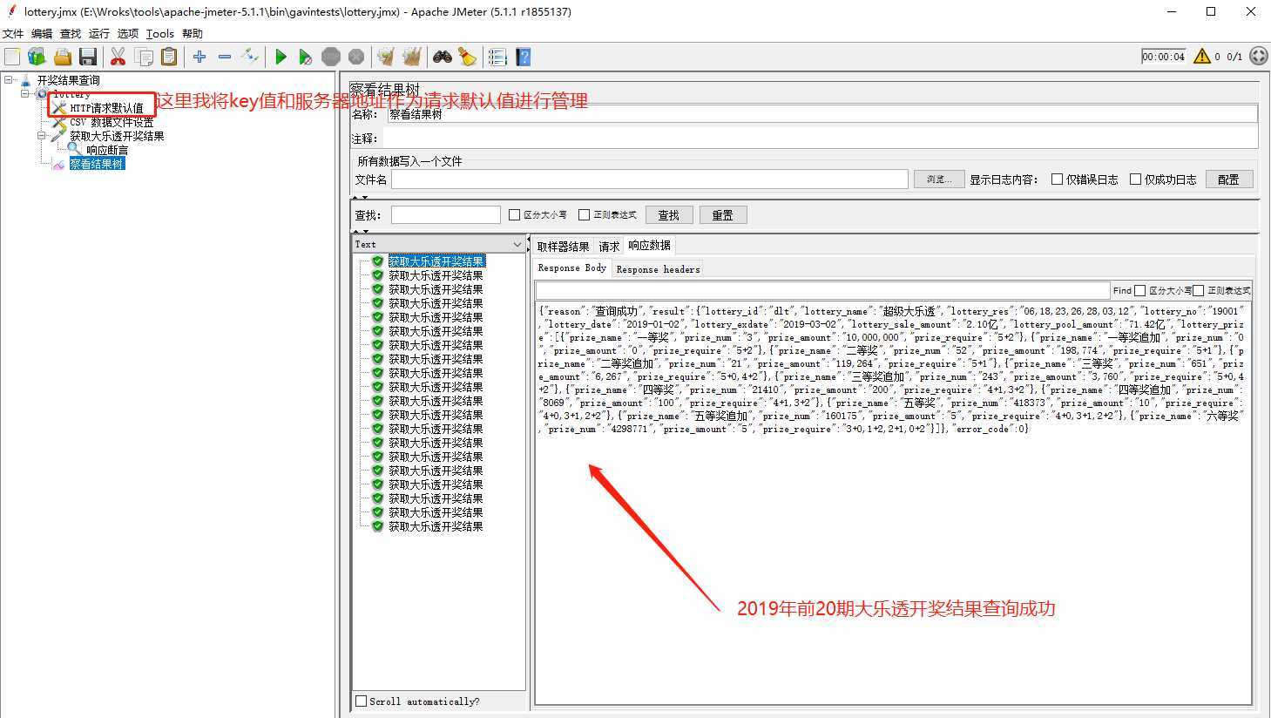This screenshot has height=718, width=1271.
Task: Enable Scroll automatically checkbox
Action: [x=361, y=701]
